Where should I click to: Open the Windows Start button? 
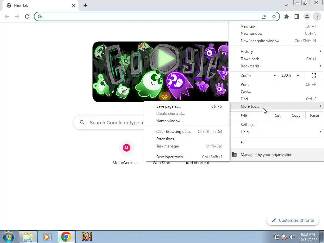[9, 237]
